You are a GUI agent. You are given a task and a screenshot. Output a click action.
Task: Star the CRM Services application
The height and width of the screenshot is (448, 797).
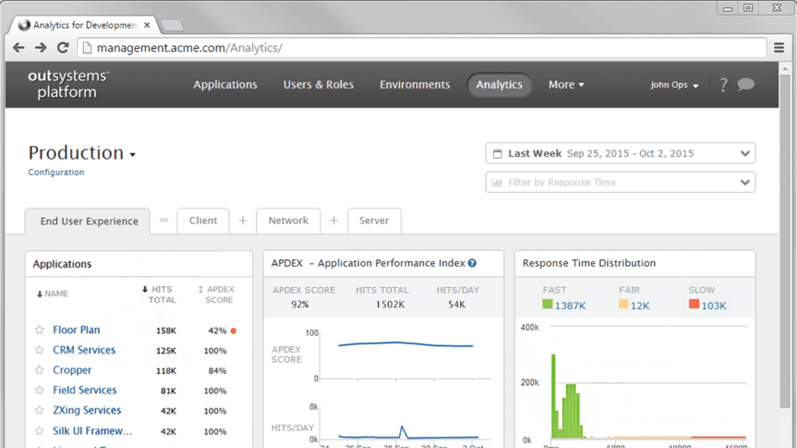coord(39,350)
